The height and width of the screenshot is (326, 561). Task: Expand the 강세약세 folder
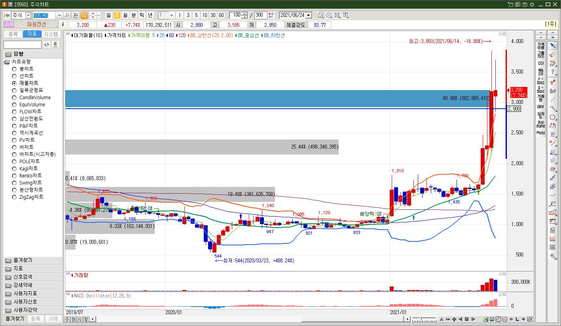(33, 285)
